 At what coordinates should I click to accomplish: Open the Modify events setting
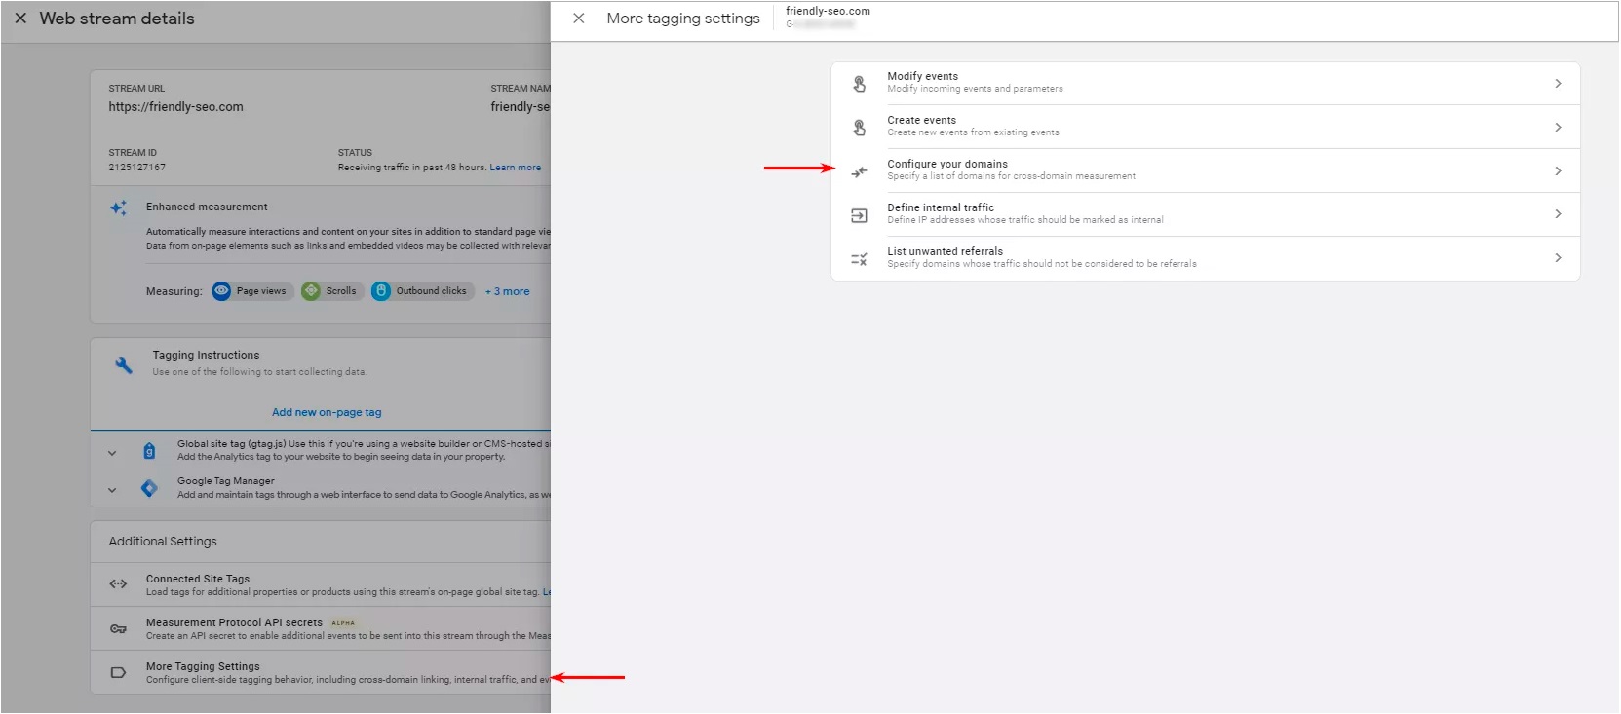[x=1205, y=84]
